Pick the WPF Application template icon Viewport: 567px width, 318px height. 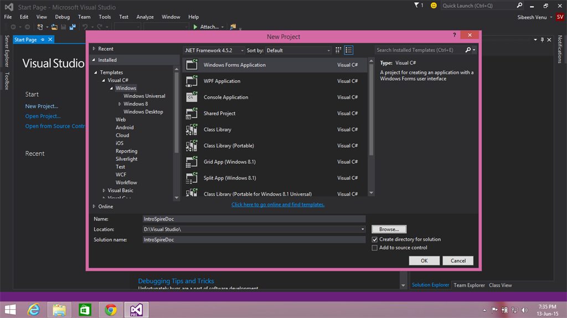click(192, 81)
